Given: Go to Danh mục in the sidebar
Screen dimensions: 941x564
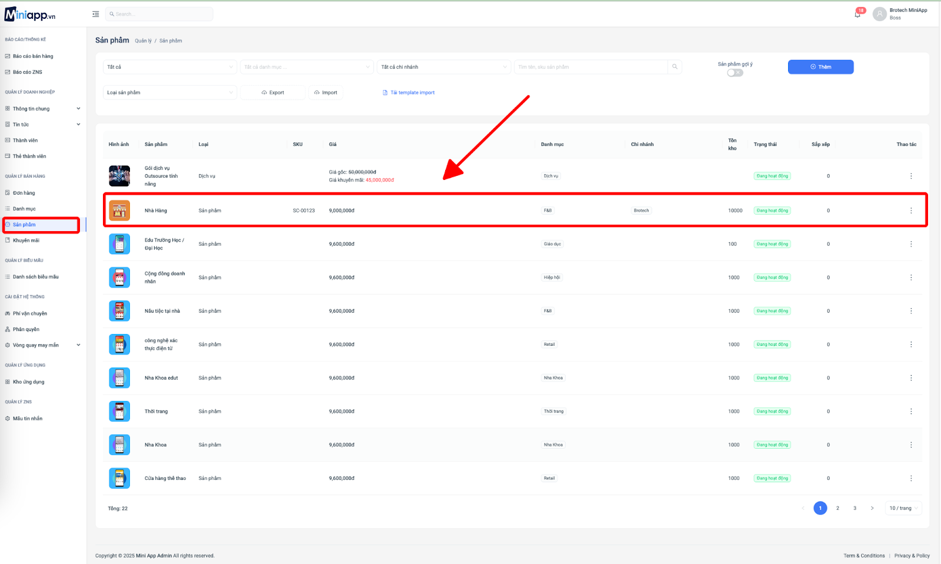Looking at the screenshot, I should point(24,209).
